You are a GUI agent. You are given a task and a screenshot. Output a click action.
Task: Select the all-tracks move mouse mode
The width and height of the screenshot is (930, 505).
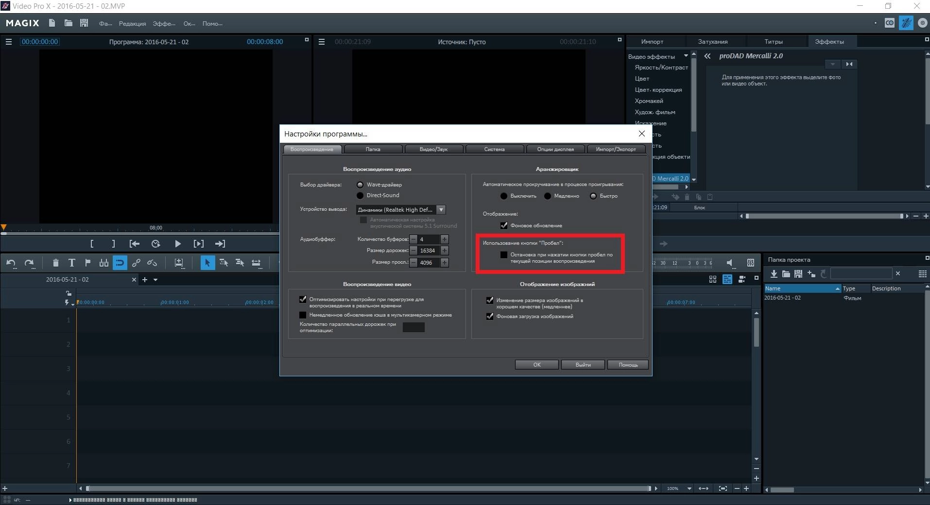(x=240, y=263)
